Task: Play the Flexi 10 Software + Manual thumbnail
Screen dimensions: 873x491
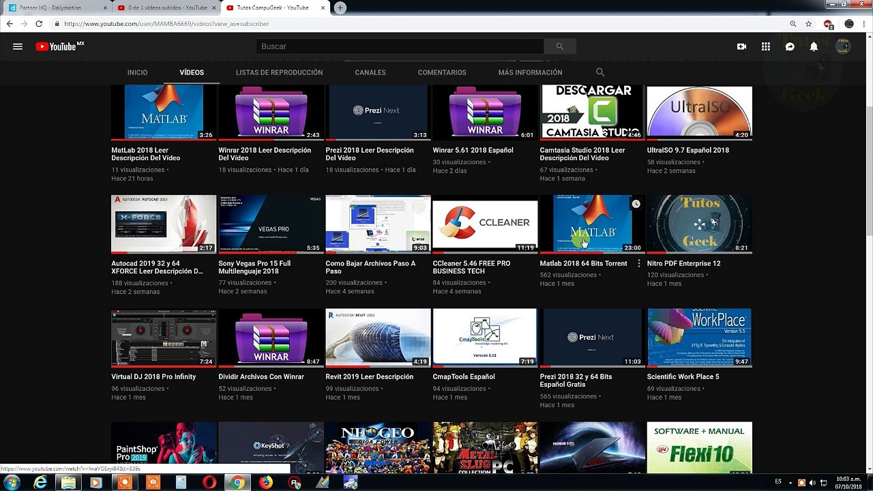Action: (x=699, y=447)
